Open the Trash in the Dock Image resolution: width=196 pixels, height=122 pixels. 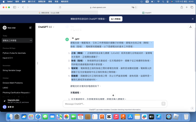click(186, 117)
